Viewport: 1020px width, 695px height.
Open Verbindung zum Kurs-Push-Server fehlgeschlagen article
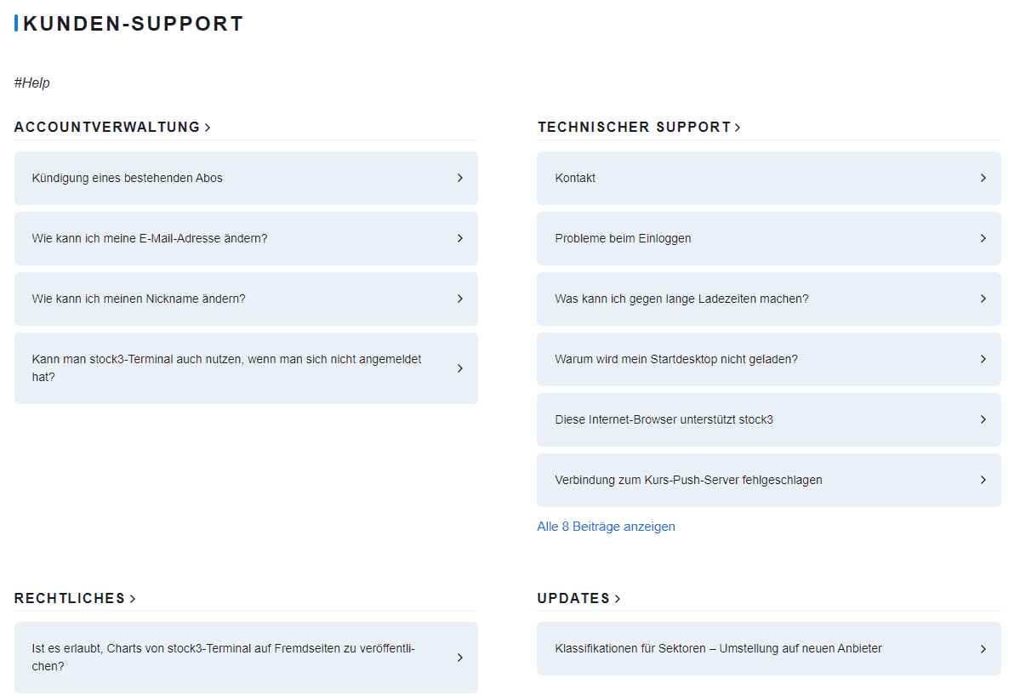click(688, 480)
